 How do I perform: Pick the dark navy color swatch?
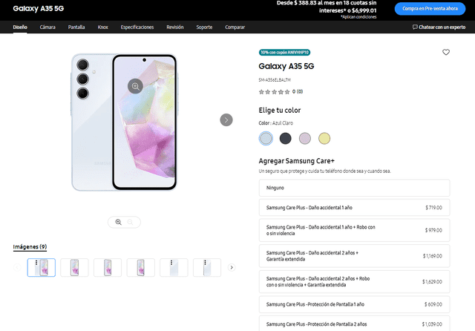pos(286,138)
